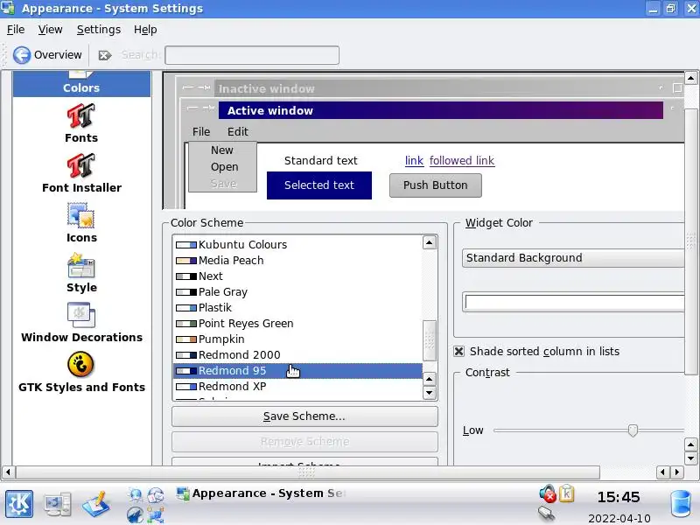This screenshot has width=700, height=525.
Task: Click the widget color swatch bar
Action: [574, 302]
